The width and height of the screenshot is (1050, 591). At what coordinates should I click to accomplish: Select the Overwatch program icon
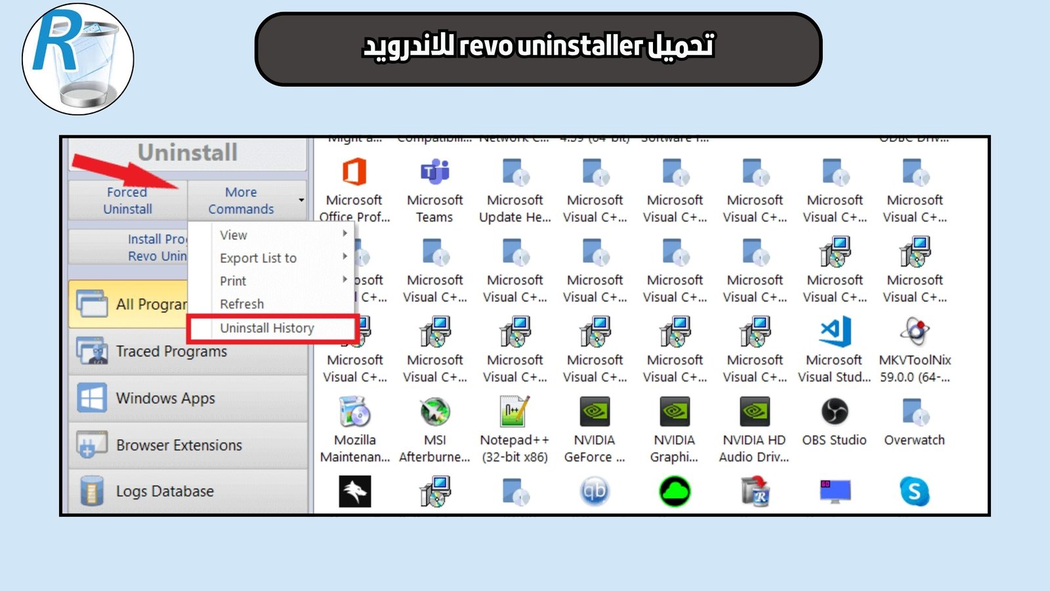pos(915,412)
